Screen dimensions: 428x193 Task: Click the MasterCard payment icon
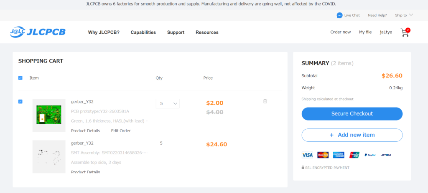coord(323,155)
